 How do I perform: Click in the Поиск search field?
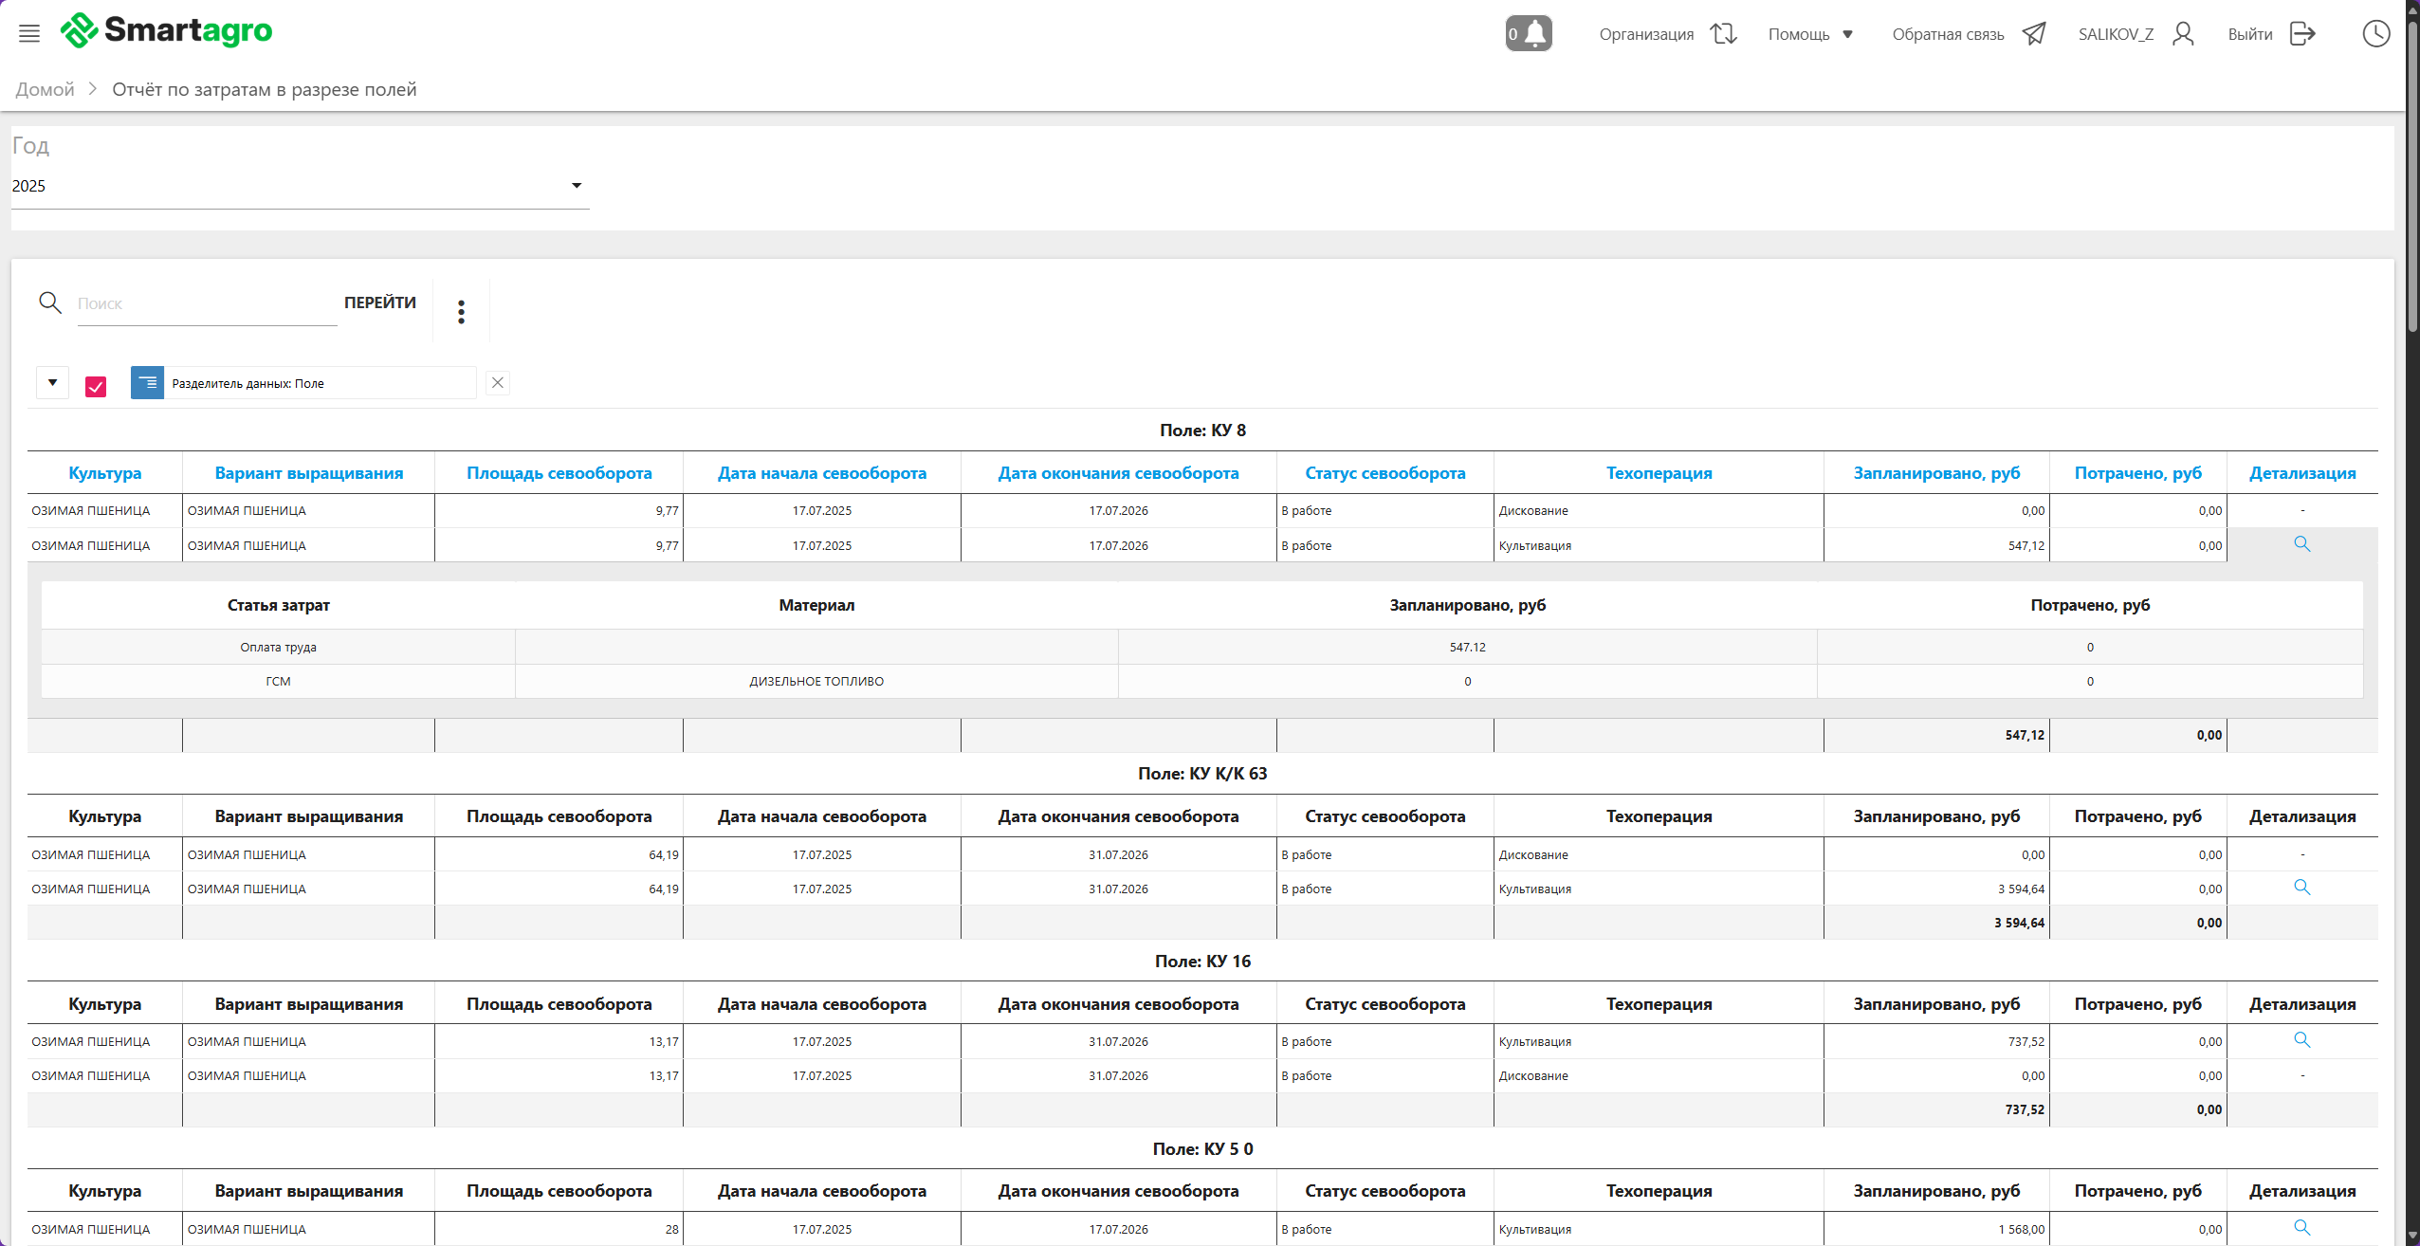click(207, 304)
